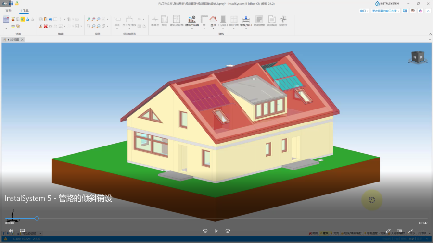Collapse the ribbon with the up chevron button
This screenshot has width=433, height=243.
click(x=428, y=11)
